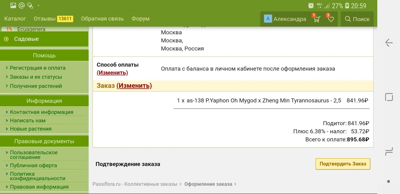
Task: Click the Александра profile avatar icon
Action: click(x=268, y=19)
